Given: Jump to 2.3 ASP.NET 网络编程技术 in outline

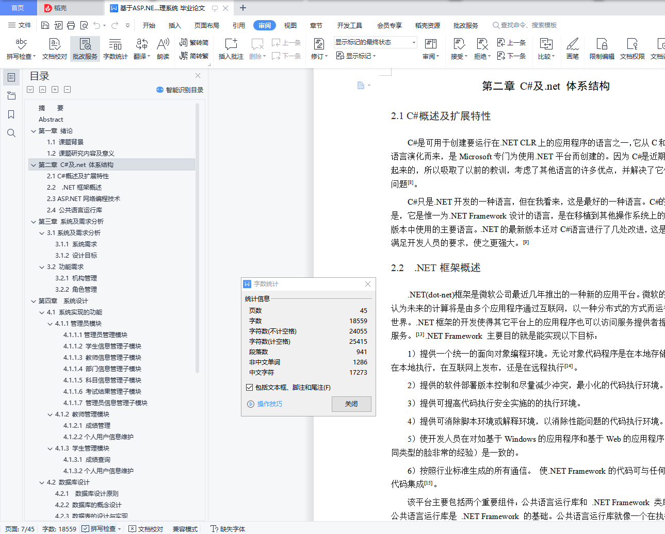Looking at the screenshot, I should 84,199.
